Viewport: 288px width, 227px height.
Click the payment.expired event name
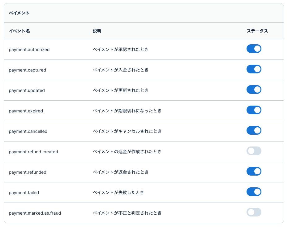tap(26, 111)
